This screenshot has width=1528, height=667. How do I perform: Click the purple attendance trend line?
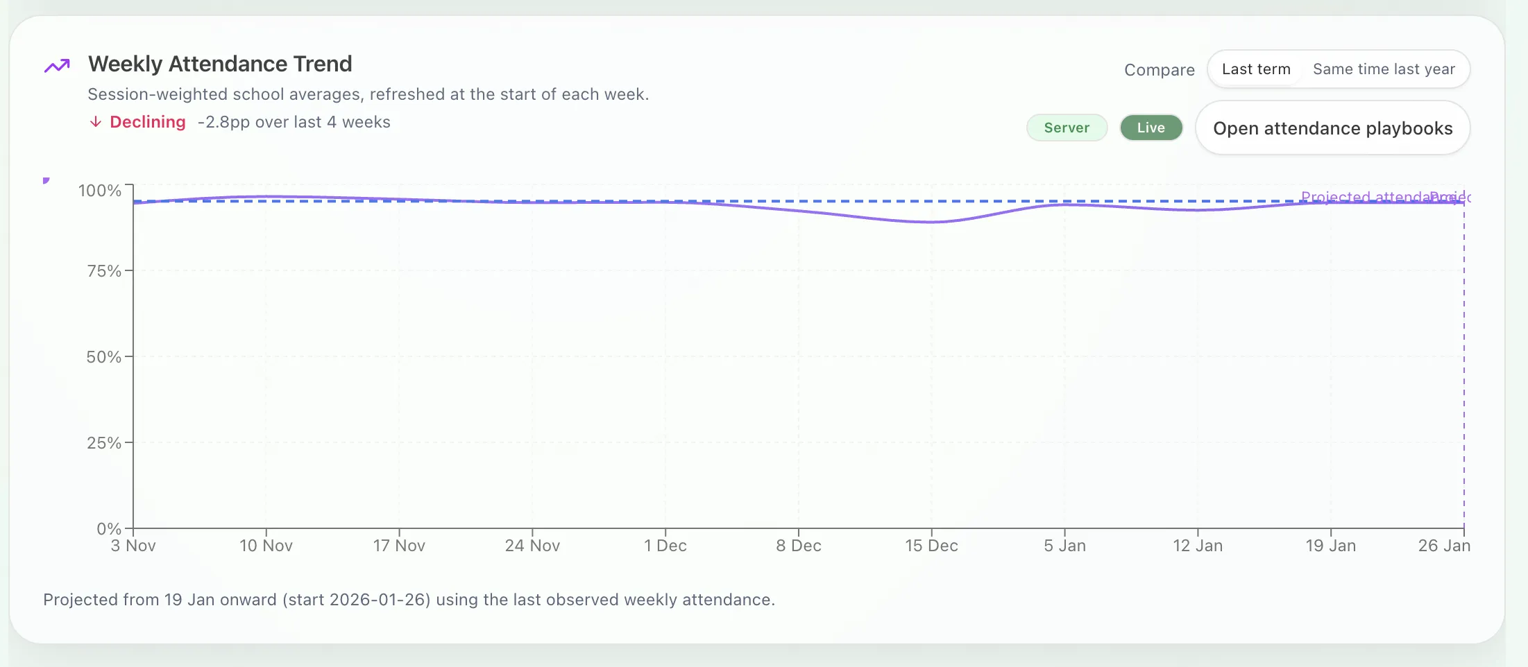(930, 223)
